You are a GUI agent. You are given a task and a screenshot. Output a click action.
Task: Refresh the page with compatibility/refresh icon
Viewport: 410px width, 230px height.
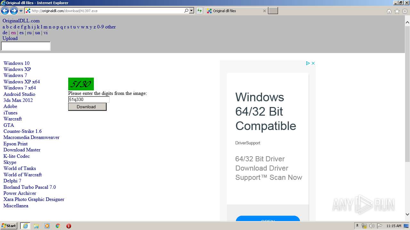[x=200, y=11]
